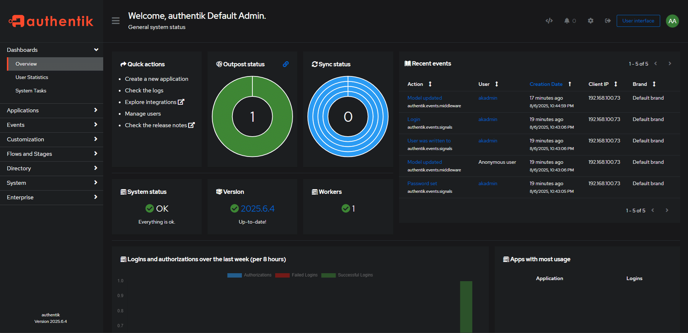Screen dimensions: 688x333
Task: Sort events by User column
Action: [x=497, y=84]
